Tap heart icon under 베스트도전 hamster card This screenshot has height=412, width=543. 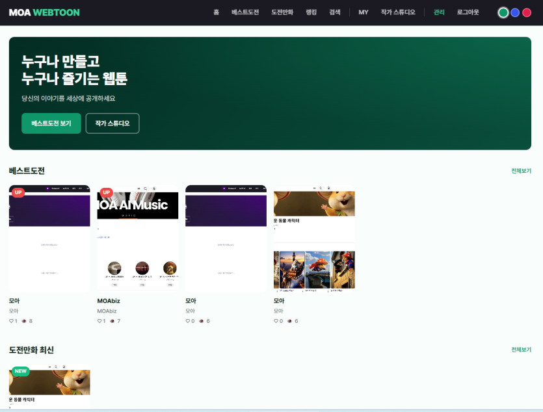[276, 321]
